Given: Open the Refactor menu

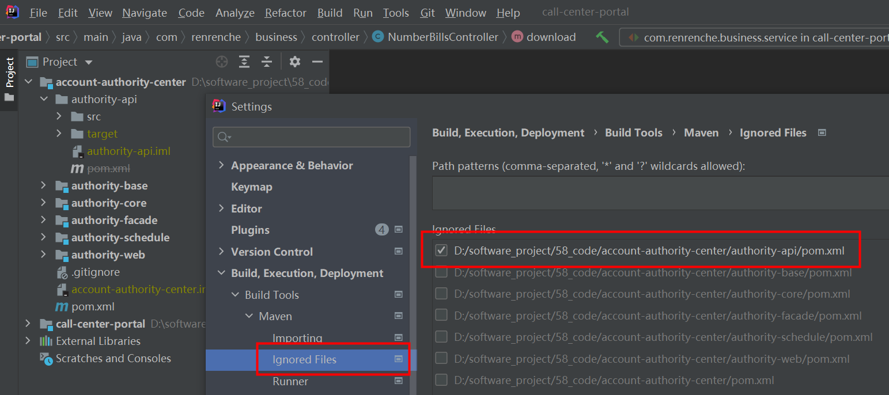Looking at the screenshot, I should coord(286,13).
